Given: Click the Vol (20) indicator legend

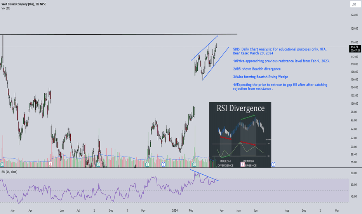Looking at the screenshot, I should point(6,8).
